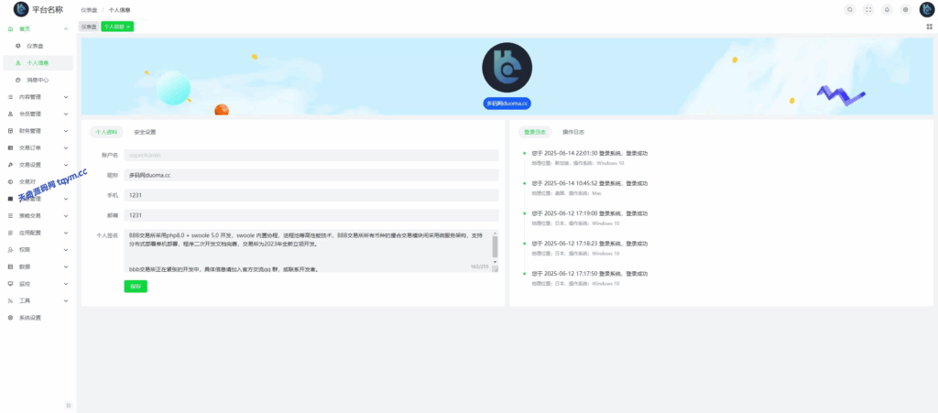Click the 个人签名 textarea scrollbar
Image resolution: width=938 pixels, height=413 pixels.
point(495,247)
